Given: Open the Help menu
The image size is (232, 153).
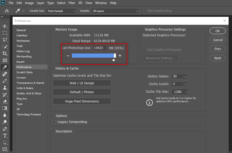Looking at the screenshot, I should pos(113,3).
